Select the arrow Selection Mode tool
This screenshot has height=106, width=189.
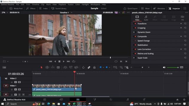point(41,67)
